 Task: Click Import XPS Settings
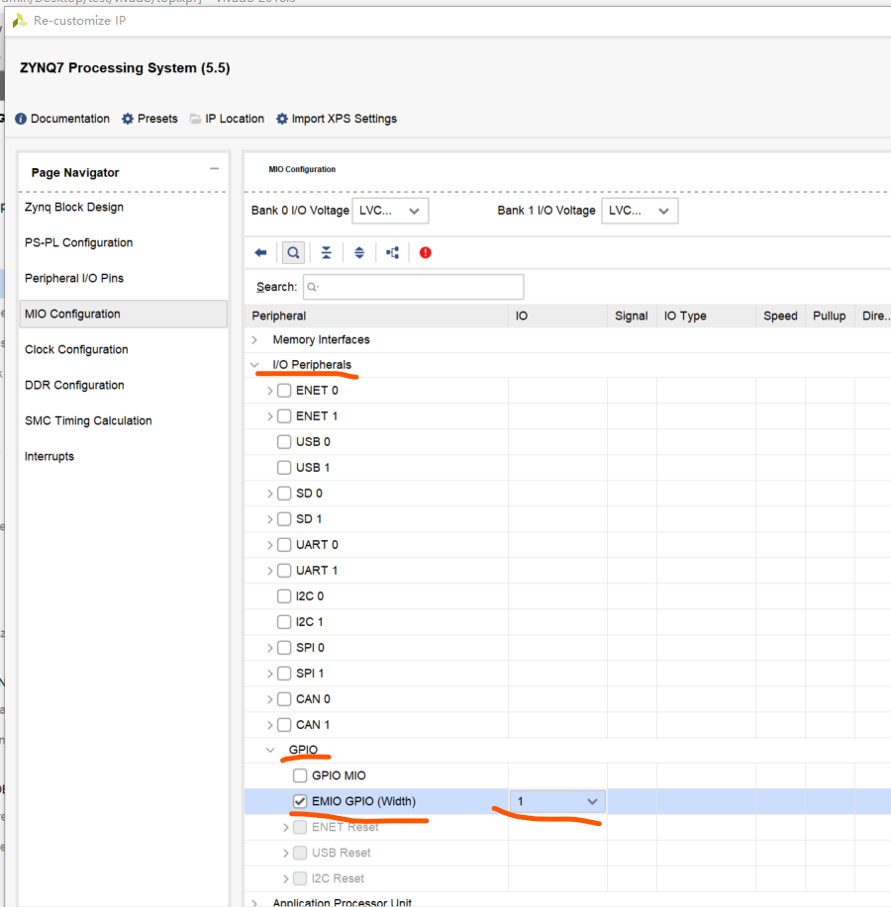(336, 119)
